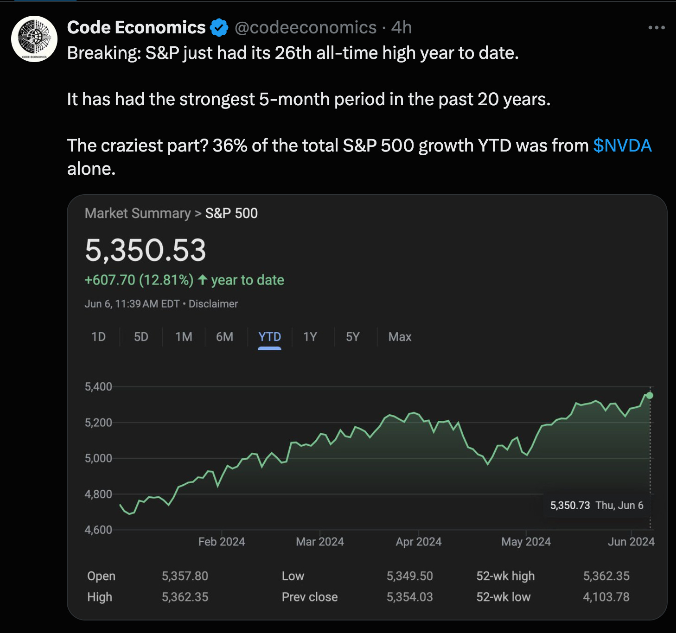This screenshot has height=633, width=676.
Task: Click the green up arrow icon
Action: (202, 280)
